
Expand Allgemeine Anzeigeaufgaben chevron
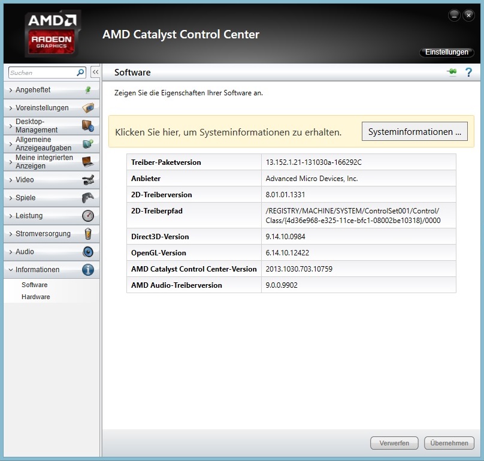pos(11,144)
